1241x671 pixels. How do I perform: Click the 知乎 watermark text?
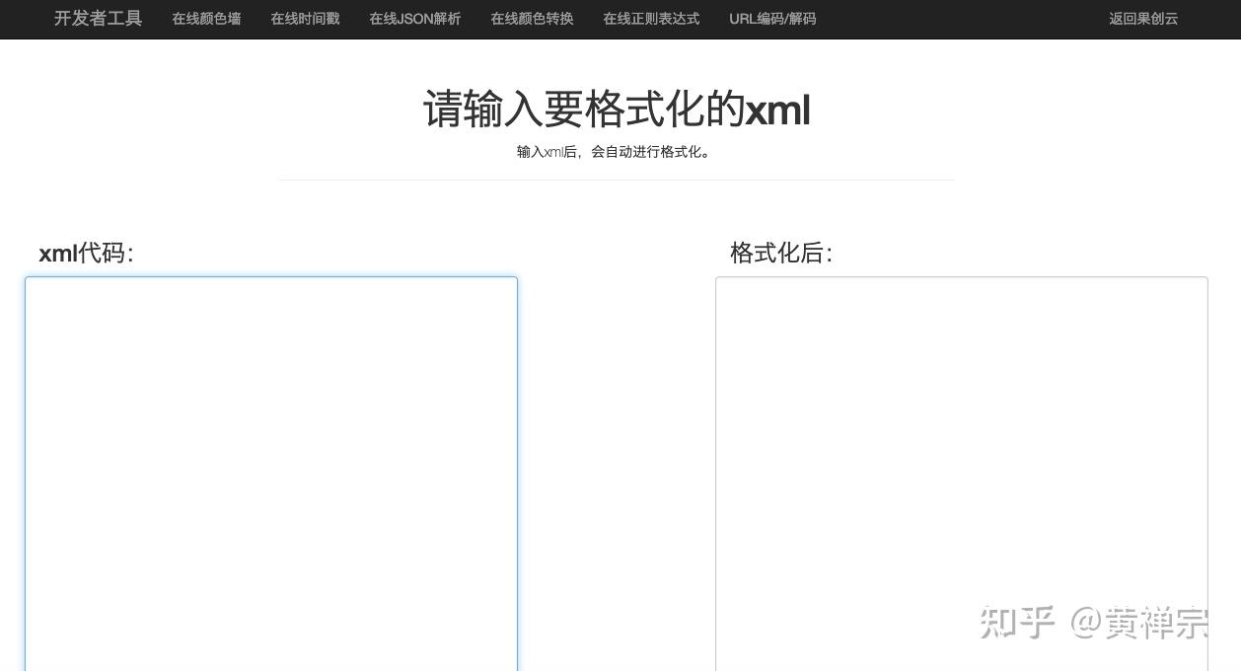(1018, 622)
